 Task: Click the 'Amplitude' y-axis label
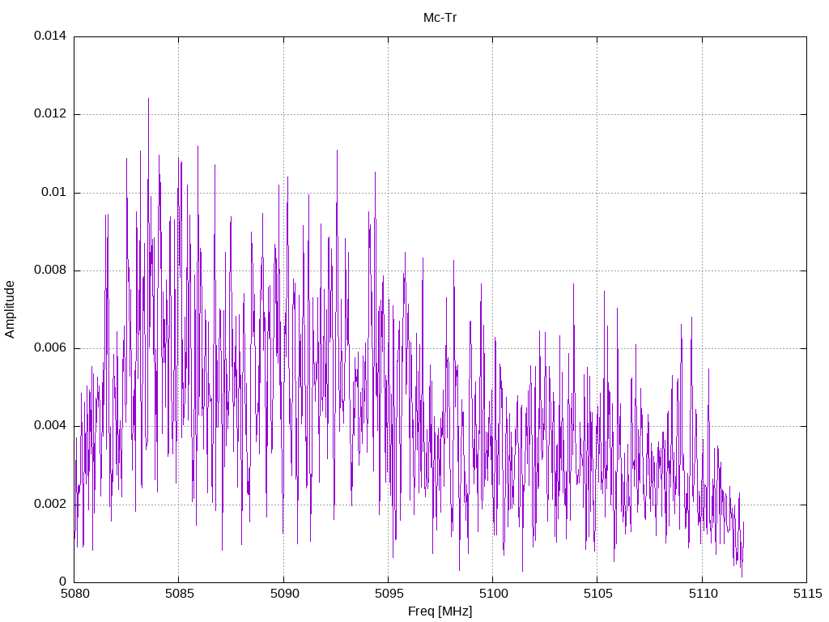click(10, 309)
